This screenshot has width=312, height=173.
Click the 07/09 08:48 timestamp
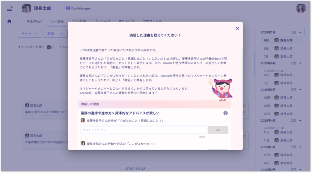point(136,169)
